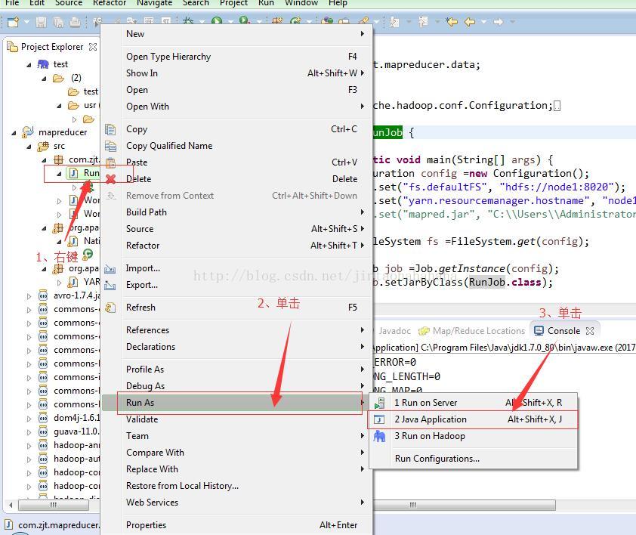Click the Project Explorer horizontal scrollbar thumb
This screenshot has height=535, width=636.
pyautogui.click(x=54, y=505)
